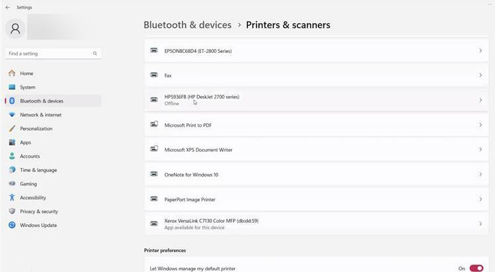Click the Personalization brush icon
This screenshot has width=495, height=272.
[x=12, y=129]
